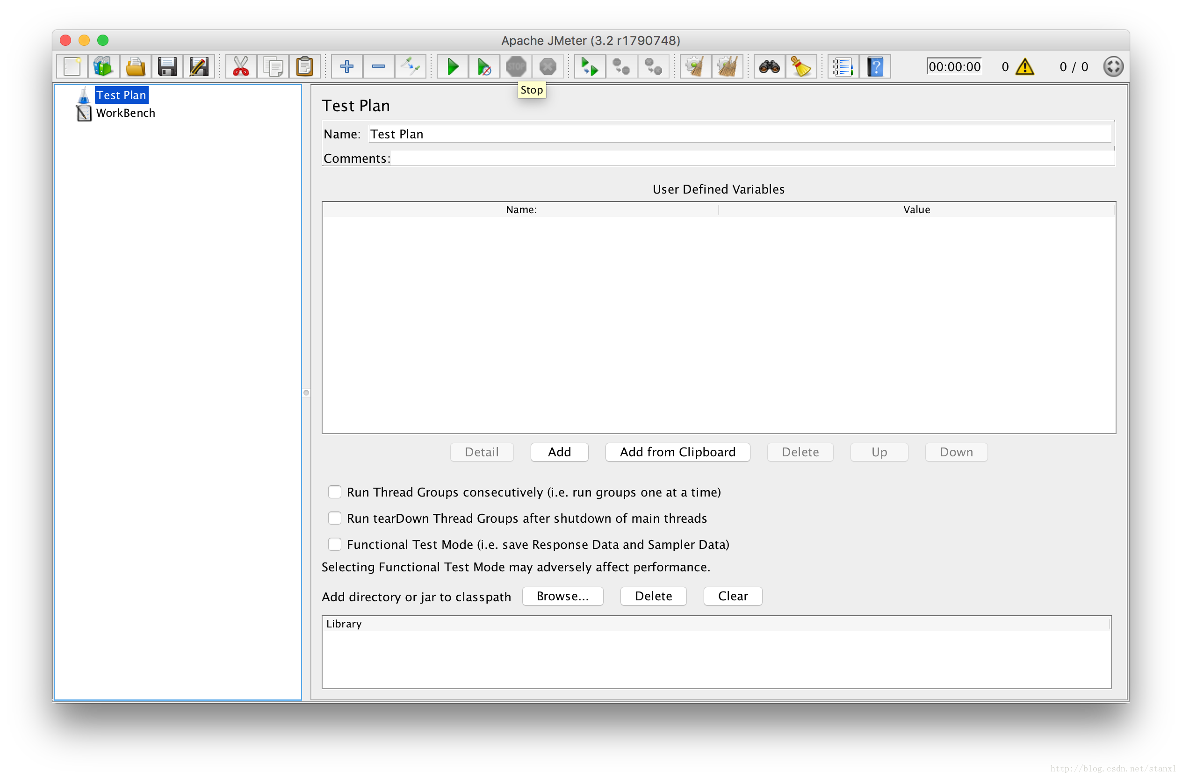Open the Templates icon in the toolbar

pyautogui.click(x=103, y=66)
